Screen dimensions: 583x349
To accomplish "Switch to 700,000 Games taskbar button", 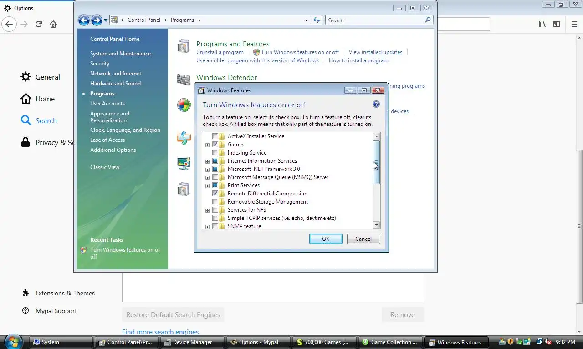I will [x=323, y=342].
